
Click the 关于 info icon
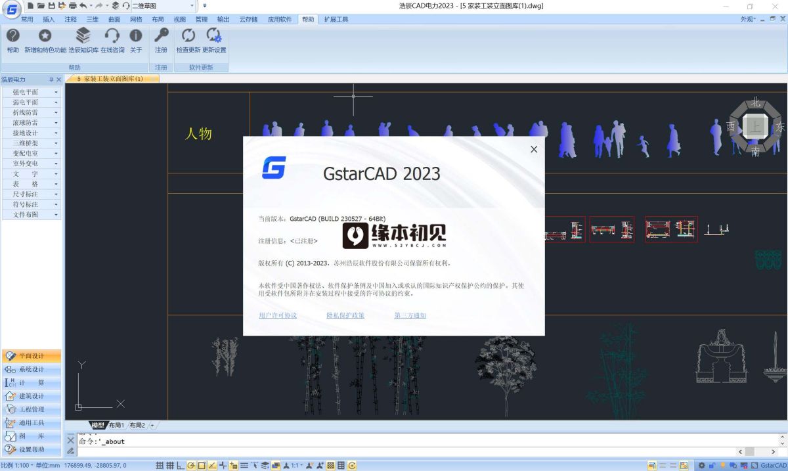tap(136, 35)
